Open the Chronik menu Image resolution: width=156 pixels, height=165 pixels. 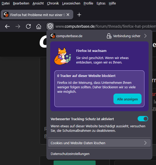point(53,3)
